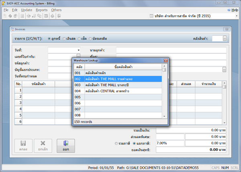This screenshot has height=172, width=241.
Task: Click the lookup button beside the คลังสินค้า field
Action: [225, 38]
